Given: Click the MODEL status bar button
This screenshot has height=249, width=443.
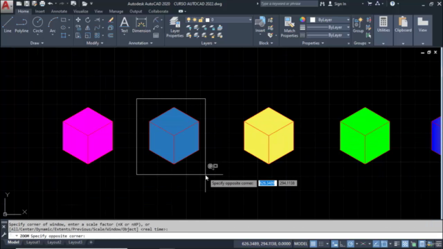Looking at the screenshot, I should pos(300,243).
